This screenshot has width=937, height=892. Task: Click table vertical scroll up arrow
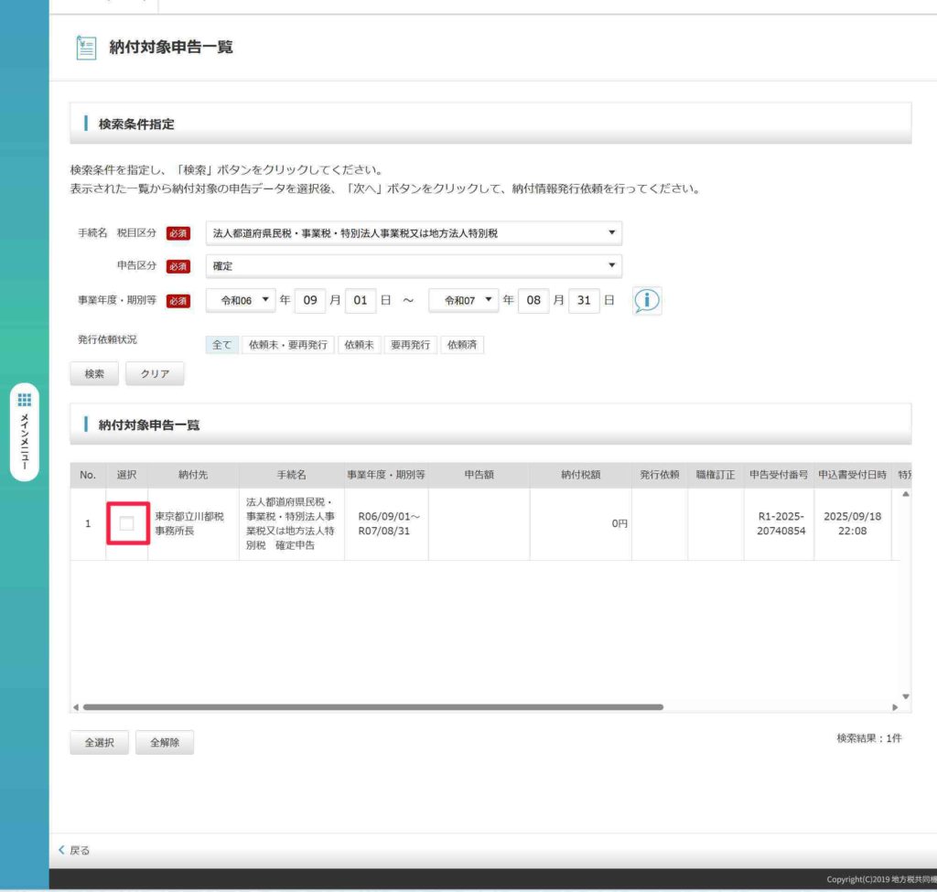coord(906,494)
